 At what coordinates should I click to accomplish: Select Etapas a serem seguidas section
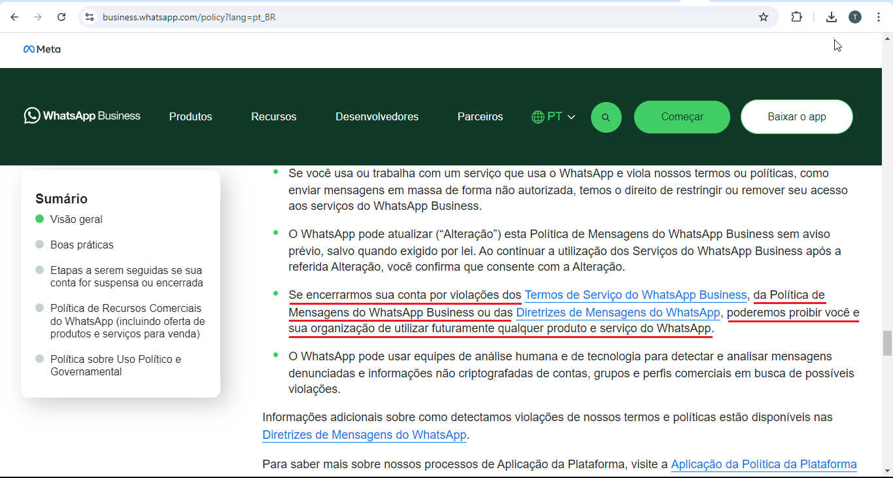[126, 277]
